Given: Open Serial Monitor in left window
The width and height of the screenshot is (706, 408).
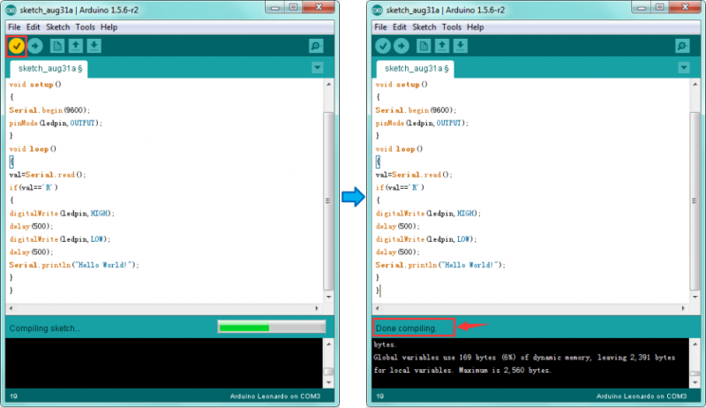Looking at the screenshot, I should [316, 46].
